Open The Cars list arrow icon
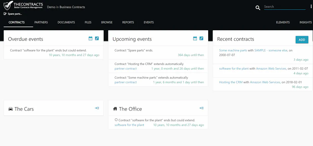This screenshot has height=146, width=313. (97, 108)
